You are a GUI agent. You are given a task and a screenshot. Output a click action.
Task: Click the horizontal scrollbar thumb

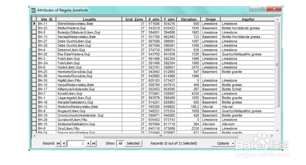click(x=161, y=136)
